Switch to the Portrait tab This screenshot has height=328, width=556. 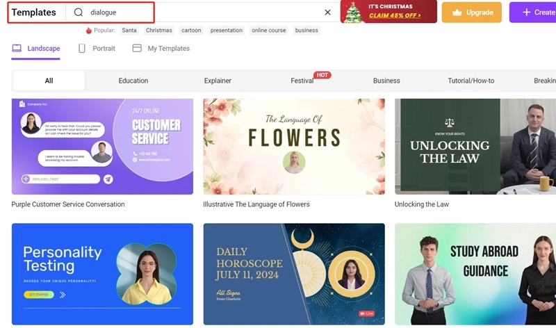point(97,49)
